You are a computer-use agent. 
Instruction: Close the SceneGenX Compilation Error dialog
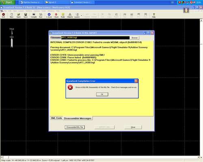coord(136,81)
